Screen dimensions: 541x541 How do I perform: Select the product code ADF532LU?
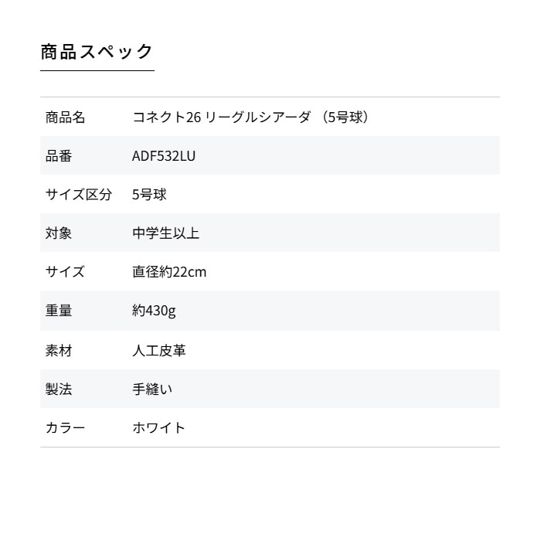[x=164, y=156]
